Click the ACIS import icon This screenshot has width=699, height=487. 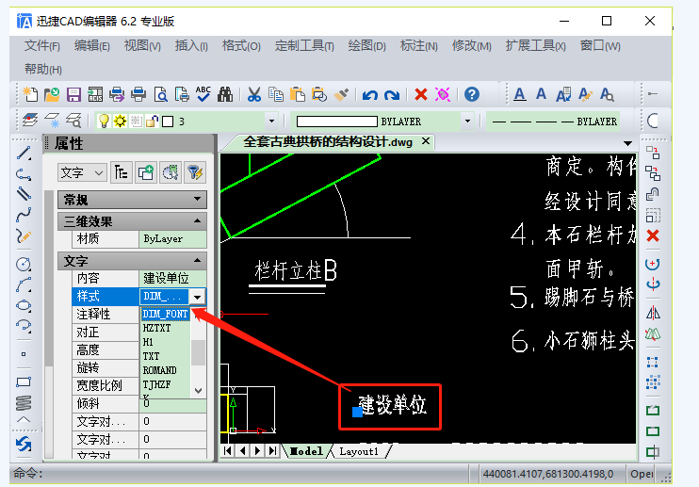click(95, 94)
